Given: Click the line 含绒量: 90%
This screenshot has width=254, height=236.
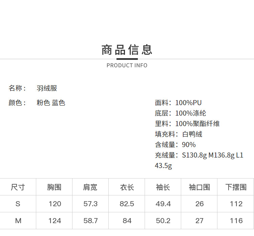Looking at the screenshot, I should [x=175, y=145].
